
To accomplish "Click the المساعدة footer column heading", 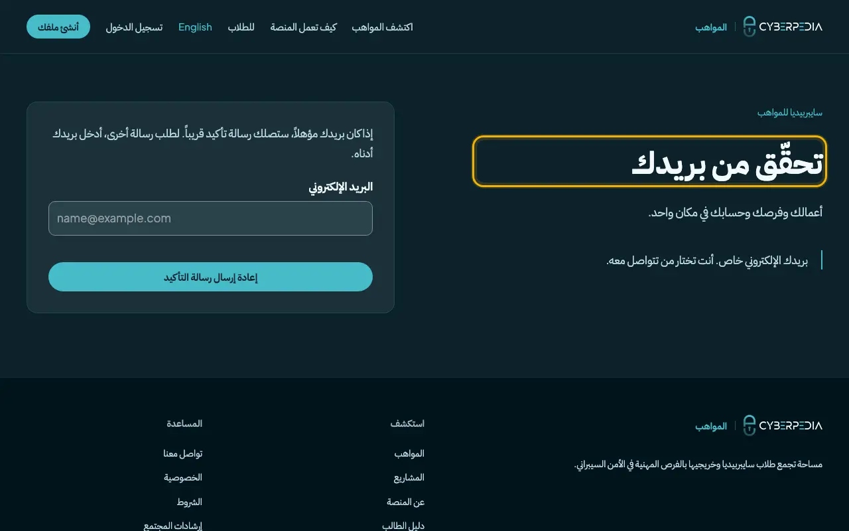I will 184,423.
